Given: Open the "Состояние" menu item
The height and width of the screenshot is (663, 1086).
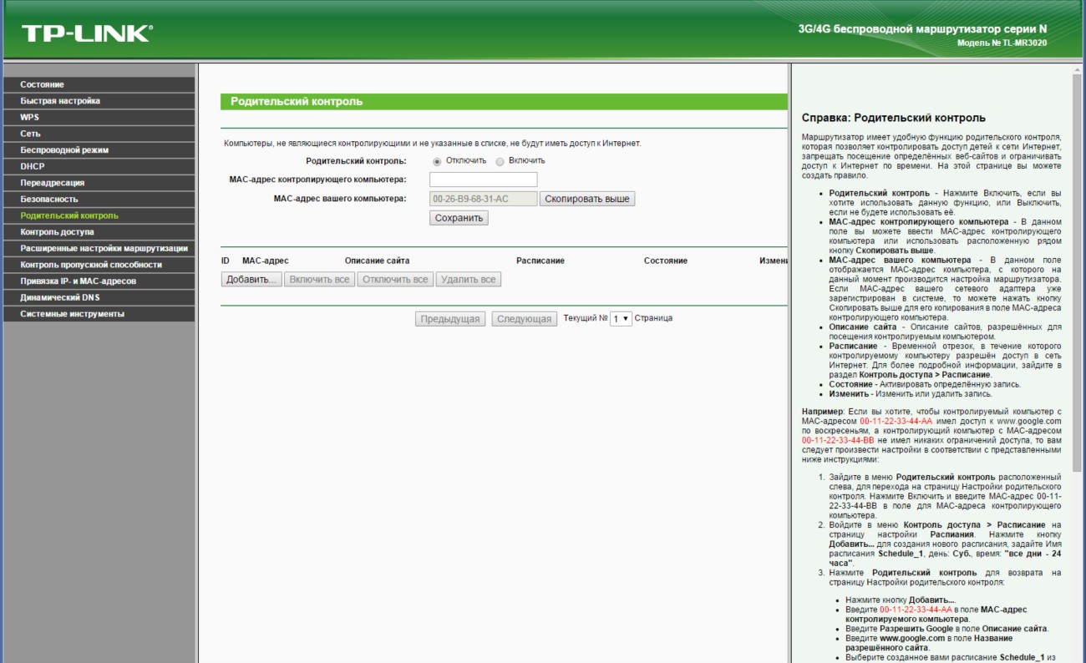Looking at the screenshot, I should (43, 84).
